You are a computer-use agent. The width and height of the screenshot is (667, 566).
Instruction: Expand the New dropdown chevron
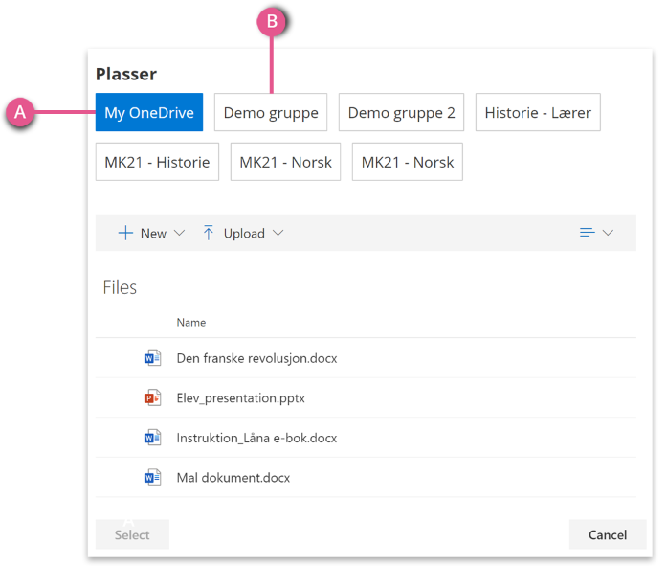(180, 233)
